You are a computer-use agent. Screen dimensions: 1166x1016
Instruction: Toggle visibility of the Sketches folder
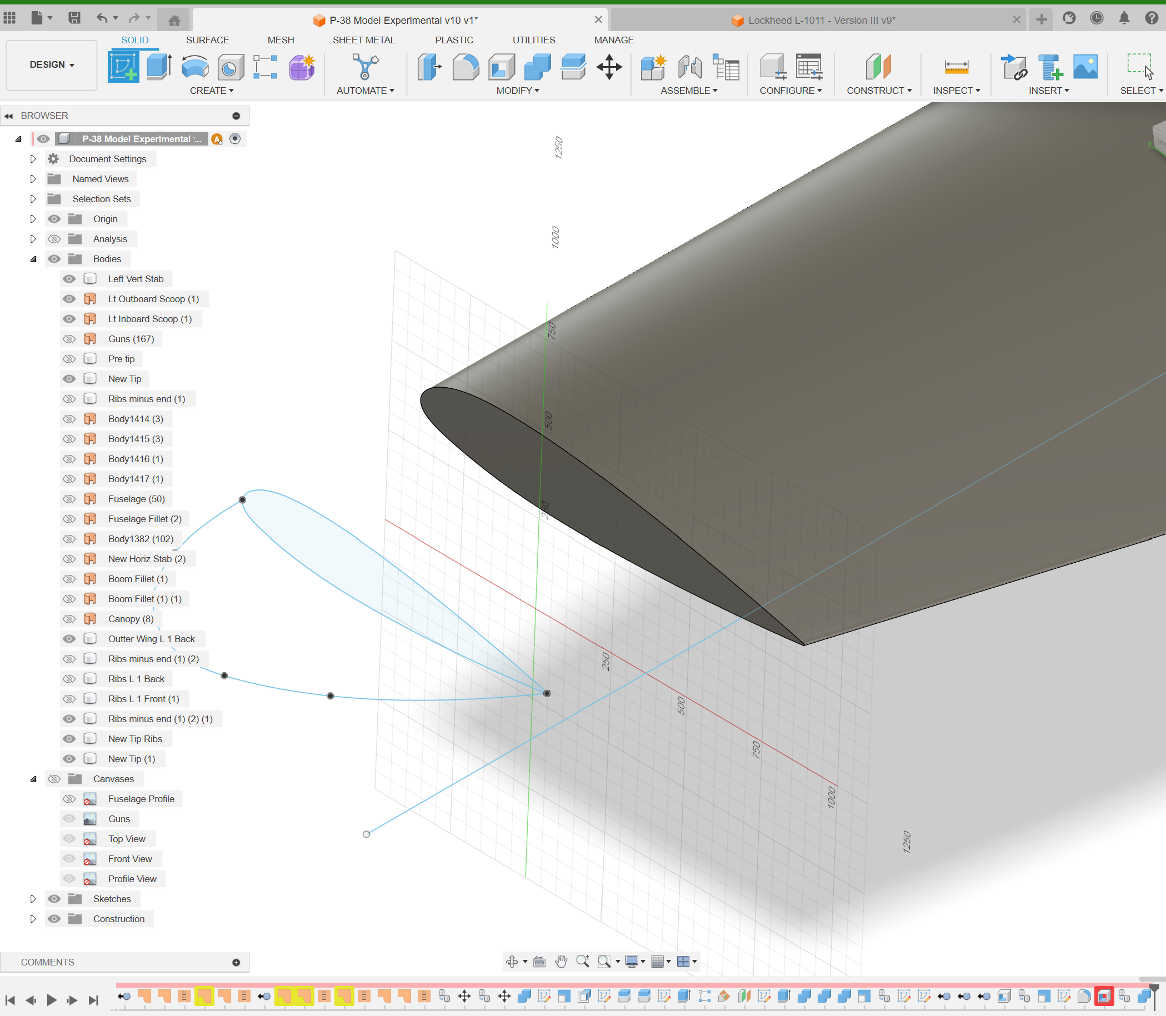[54, 899]
